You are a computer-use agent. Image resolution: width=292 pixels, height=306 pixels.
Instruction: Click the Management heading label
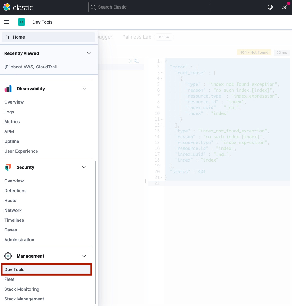coord(30,256)
